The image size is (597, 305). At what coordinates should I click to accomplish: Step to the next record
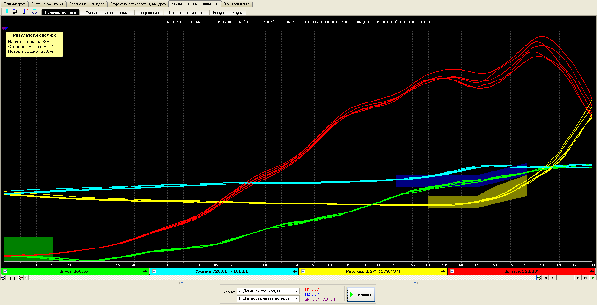point(578,278)
